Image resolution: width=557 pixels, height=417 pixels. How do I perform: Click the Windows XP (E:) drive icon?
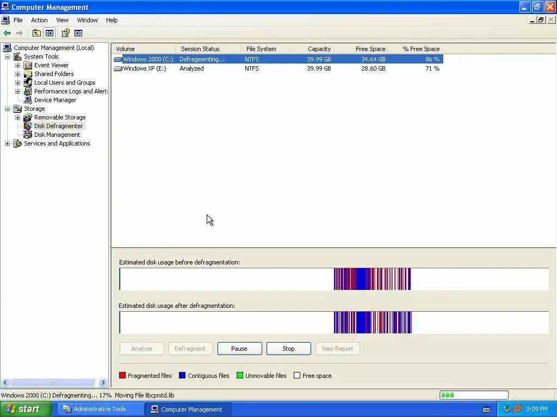(x=117, y=68)
